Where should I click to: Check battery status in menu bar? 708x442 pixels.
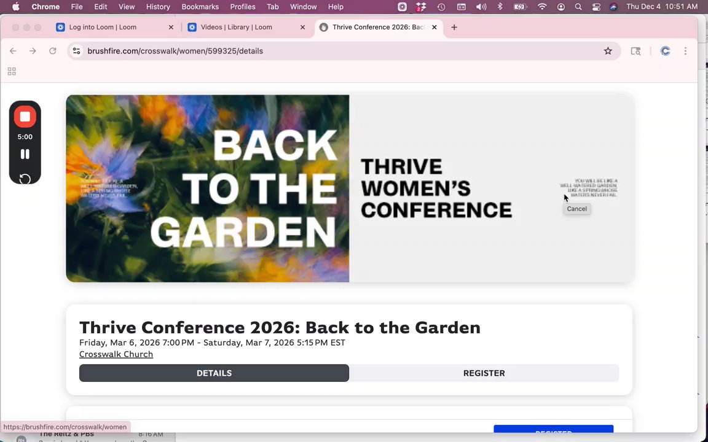(520, 7)
